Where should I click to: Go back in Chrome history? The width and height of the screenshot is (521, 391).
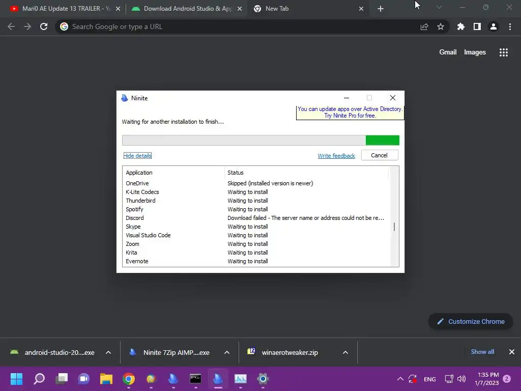click(11, 26)
